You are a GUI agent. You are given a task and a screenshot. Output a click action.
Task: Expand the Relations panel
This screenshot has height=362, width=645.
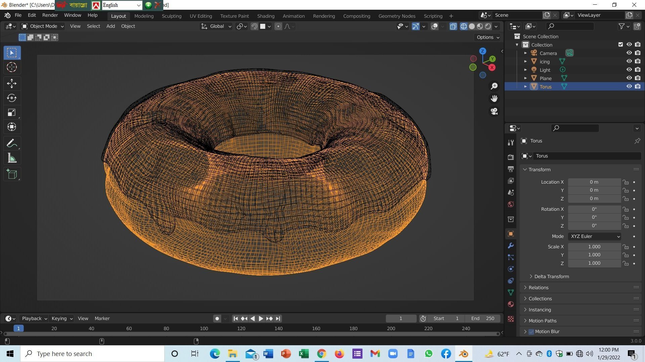538,288
